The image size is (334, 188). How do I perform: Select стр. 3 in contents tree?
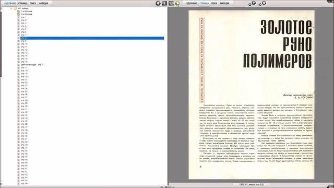pyautogui.click(x=23, y=23)
